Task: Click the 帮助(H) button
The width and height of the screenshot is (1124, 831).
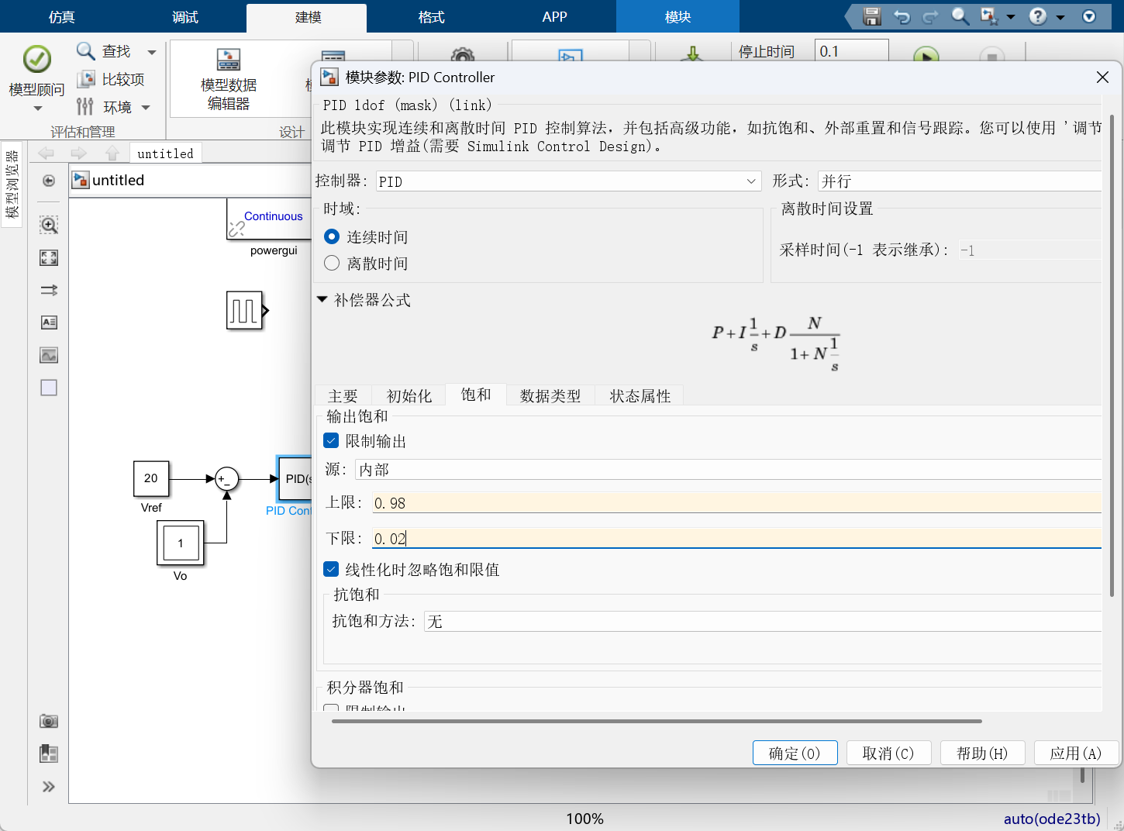Action: (982, 753)
